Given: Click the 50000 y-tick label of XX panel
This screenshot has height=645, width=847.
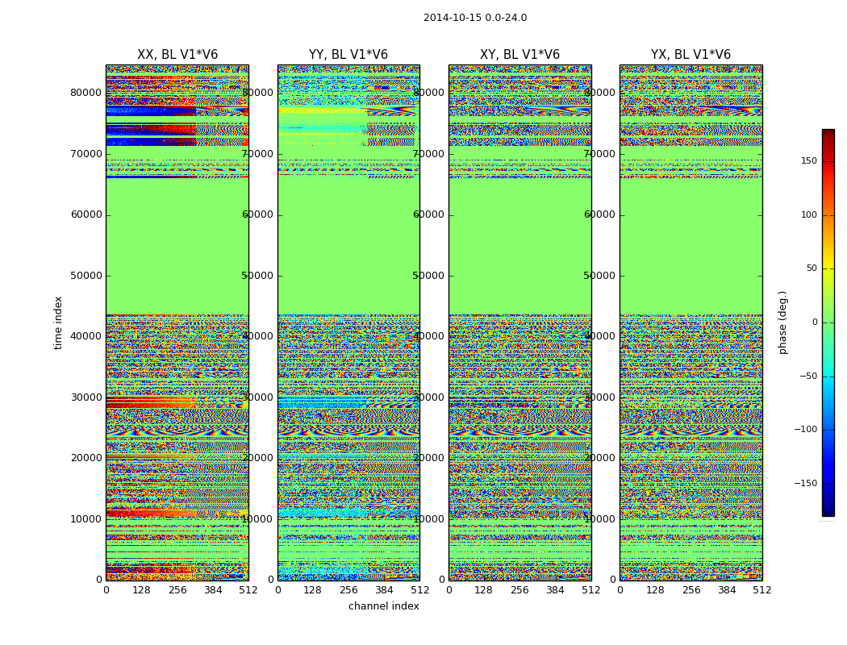Looking at the screenshot, I should tap(86, 276).
